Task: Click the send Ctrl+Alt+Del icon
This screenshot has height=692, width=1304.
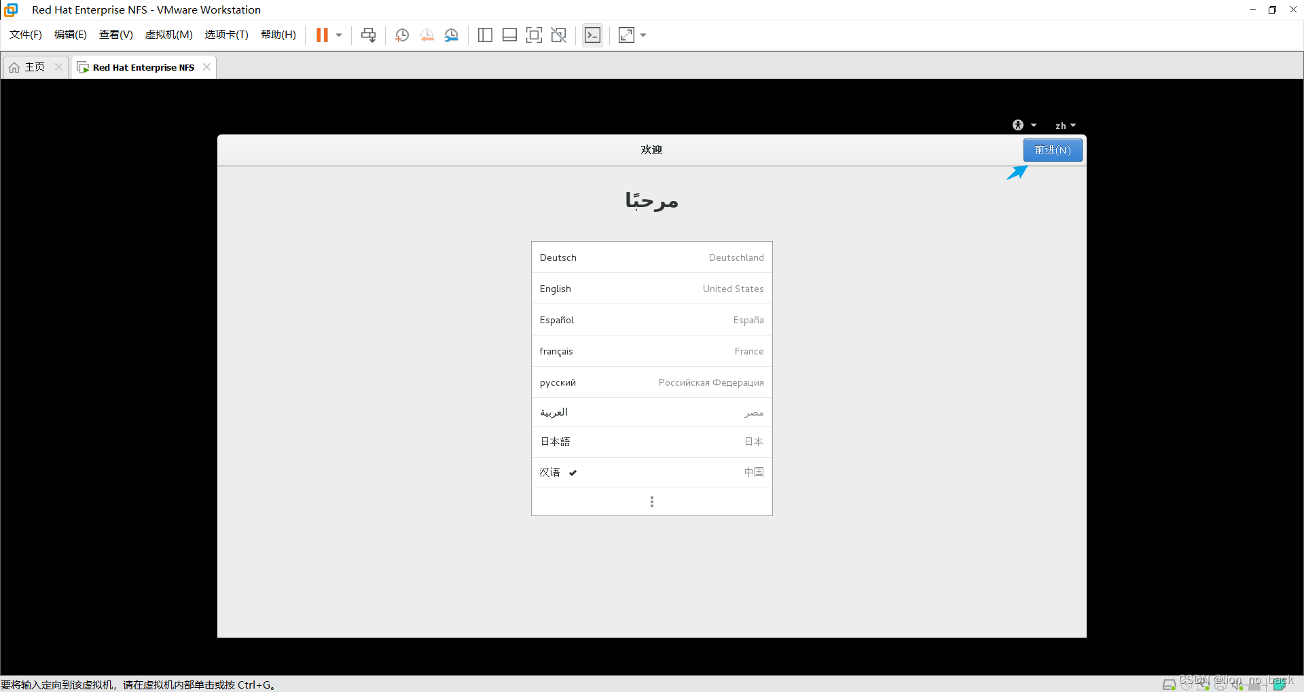Action: coord(368,35)
